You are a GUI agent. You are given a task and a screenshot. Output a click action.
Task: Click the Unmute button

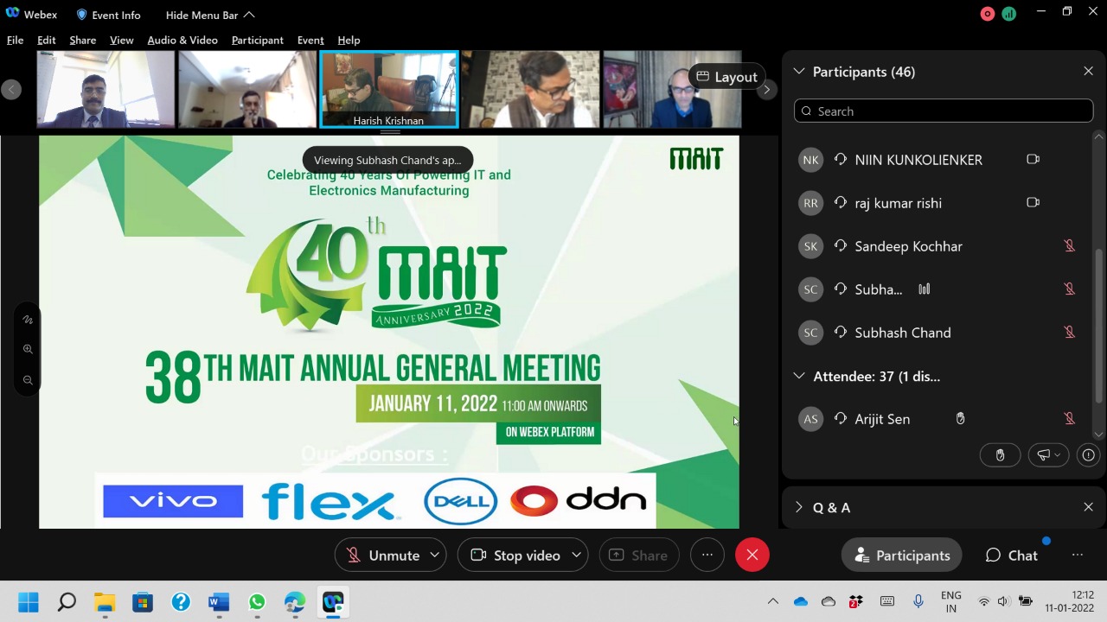381,555
